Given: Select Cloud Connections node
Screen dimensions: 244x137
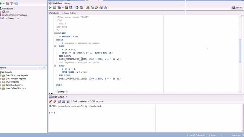Looking at the screenshot, I should point(11,18).
